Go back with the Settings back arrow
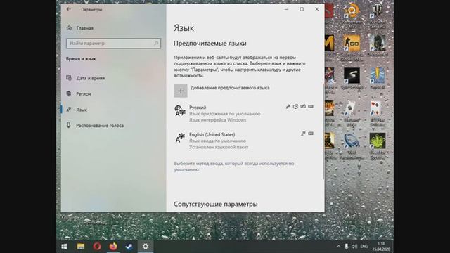 click(69, 9)
